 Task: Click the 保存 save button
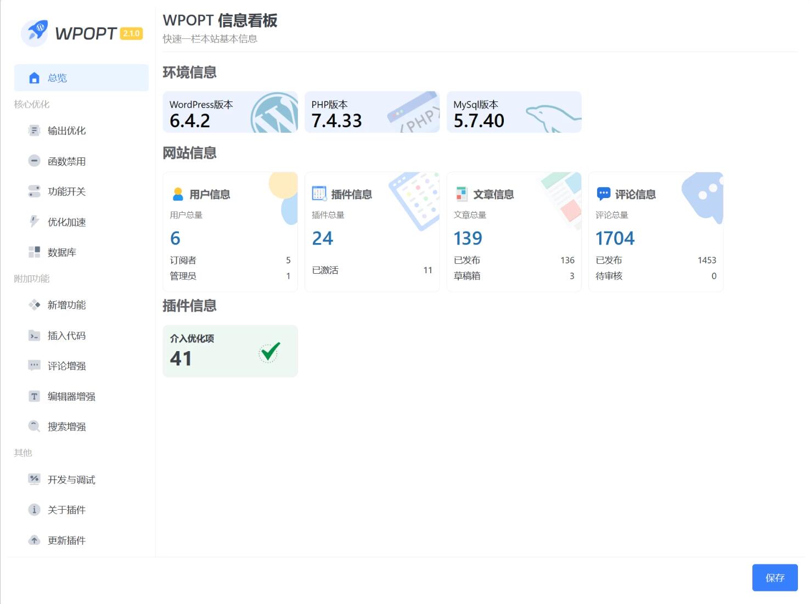(775, 577)
